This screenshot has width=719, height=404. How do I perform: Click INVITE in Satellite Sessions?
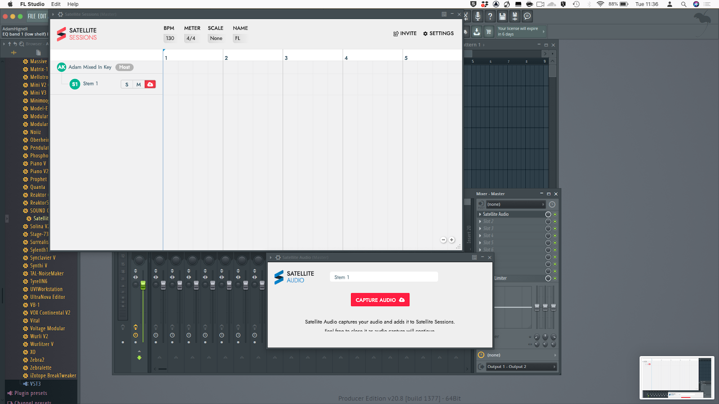[405, 34]
